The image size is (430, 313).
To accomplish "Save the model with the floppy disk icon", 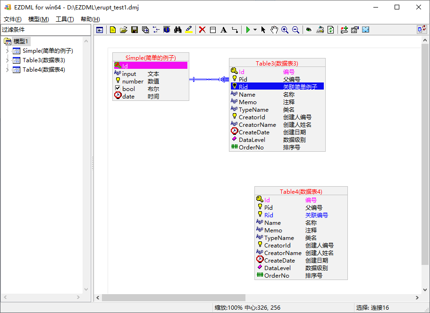I will pos(135,30).
